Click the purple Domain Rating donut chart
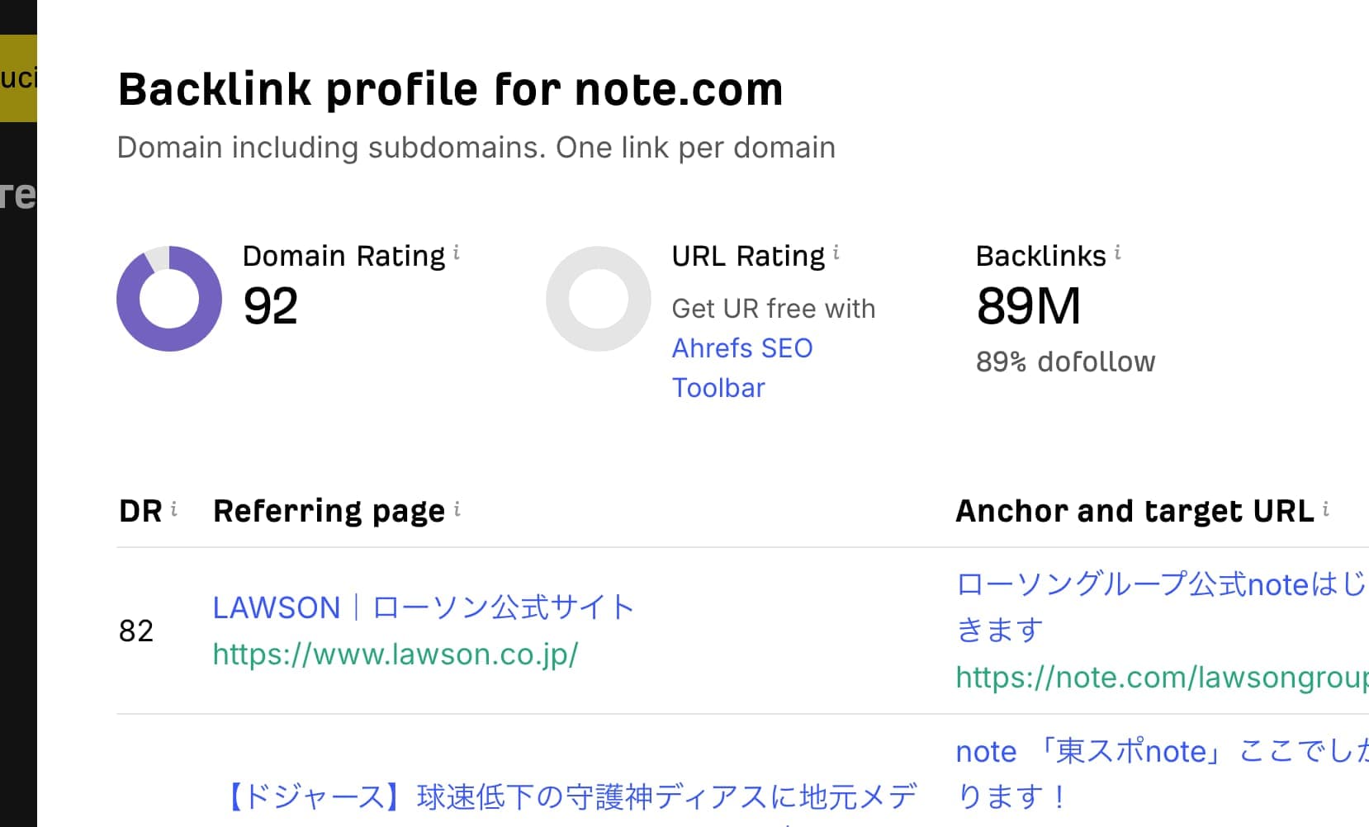Viewport: 1369px width, 827px height. [169, 299]
